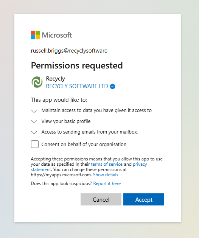This screenshot has height=238, width=199.
Task: Click the Microsoft four-square logo
Action: pos(35,35)
